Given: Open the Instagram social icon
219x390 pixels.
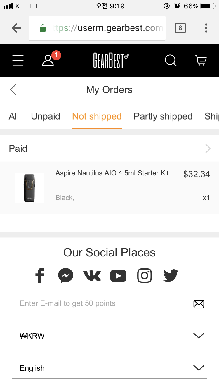Looking at the screenshot, I should tap(145, 275).
